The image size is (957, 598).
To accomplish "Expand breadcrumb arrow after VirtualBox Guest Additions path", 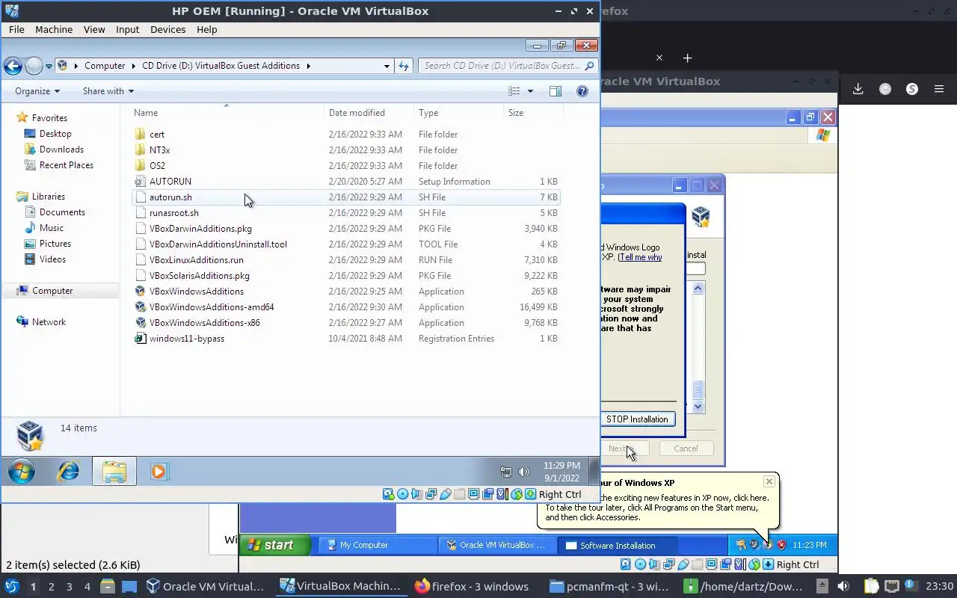I will pos(308,66).
